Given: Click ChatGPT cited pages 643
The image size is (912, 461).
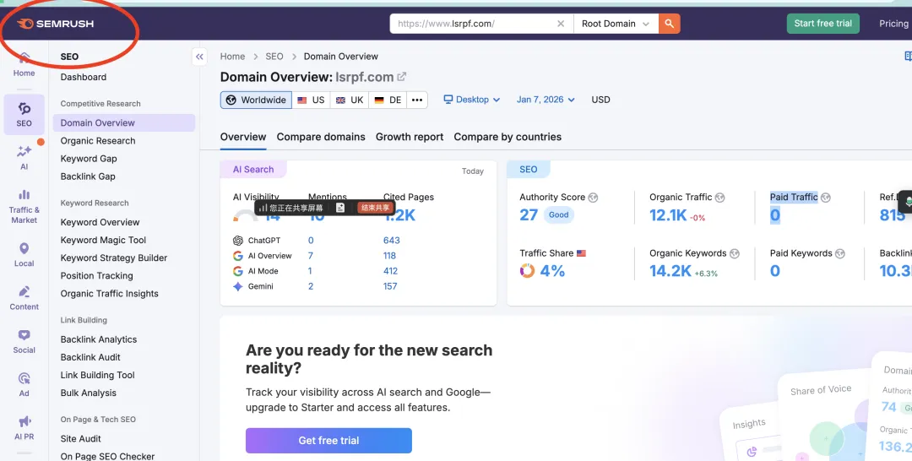Looking at the screenshot, I should click(392, 241).
